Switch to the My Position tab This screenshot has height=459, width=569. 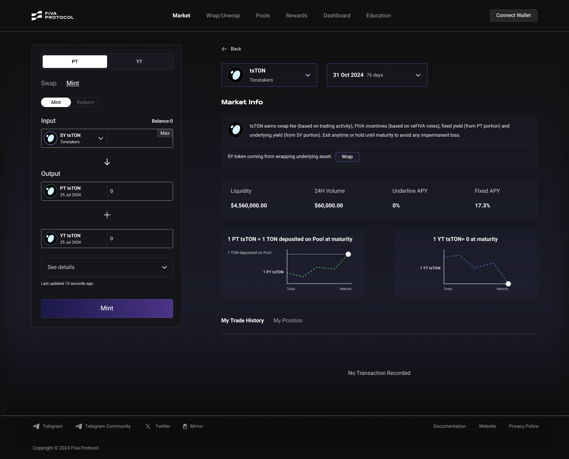pyautogui.click(x=288, y=320)
